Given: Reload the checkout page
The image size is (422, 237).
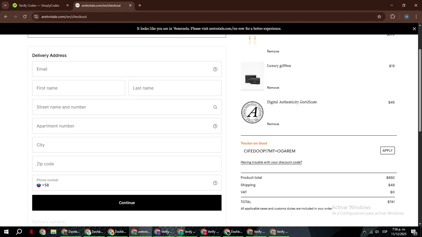Looking at the screenshot, I should click(x=25, y=17).
